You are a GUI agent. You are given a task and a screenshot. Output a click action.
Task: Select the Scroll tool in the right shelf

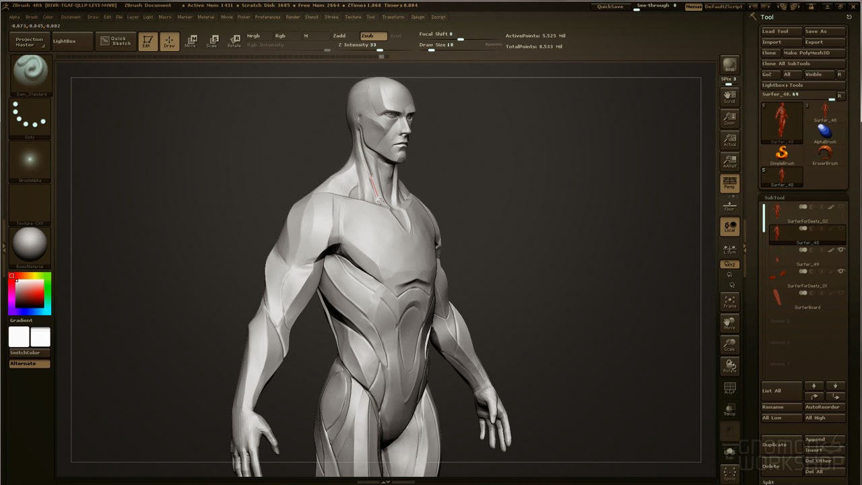[x=730, y=96]
